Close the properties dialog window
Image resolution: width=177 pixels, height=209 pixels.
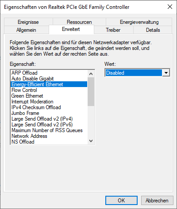pyautogui.click(x=170, y=7)
